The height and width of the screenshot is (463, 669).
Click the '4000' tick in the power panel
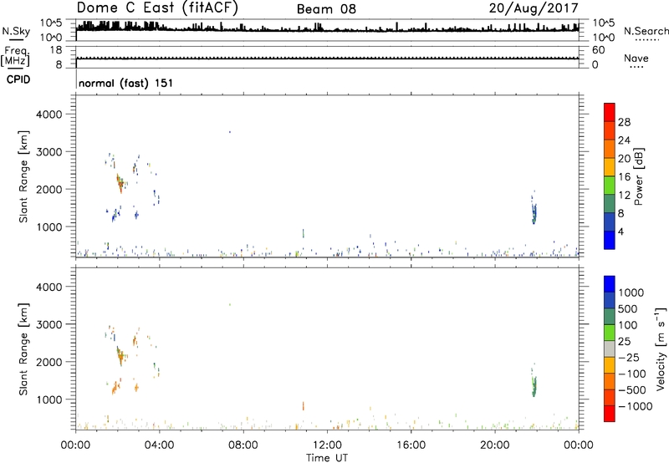[49, 114]
